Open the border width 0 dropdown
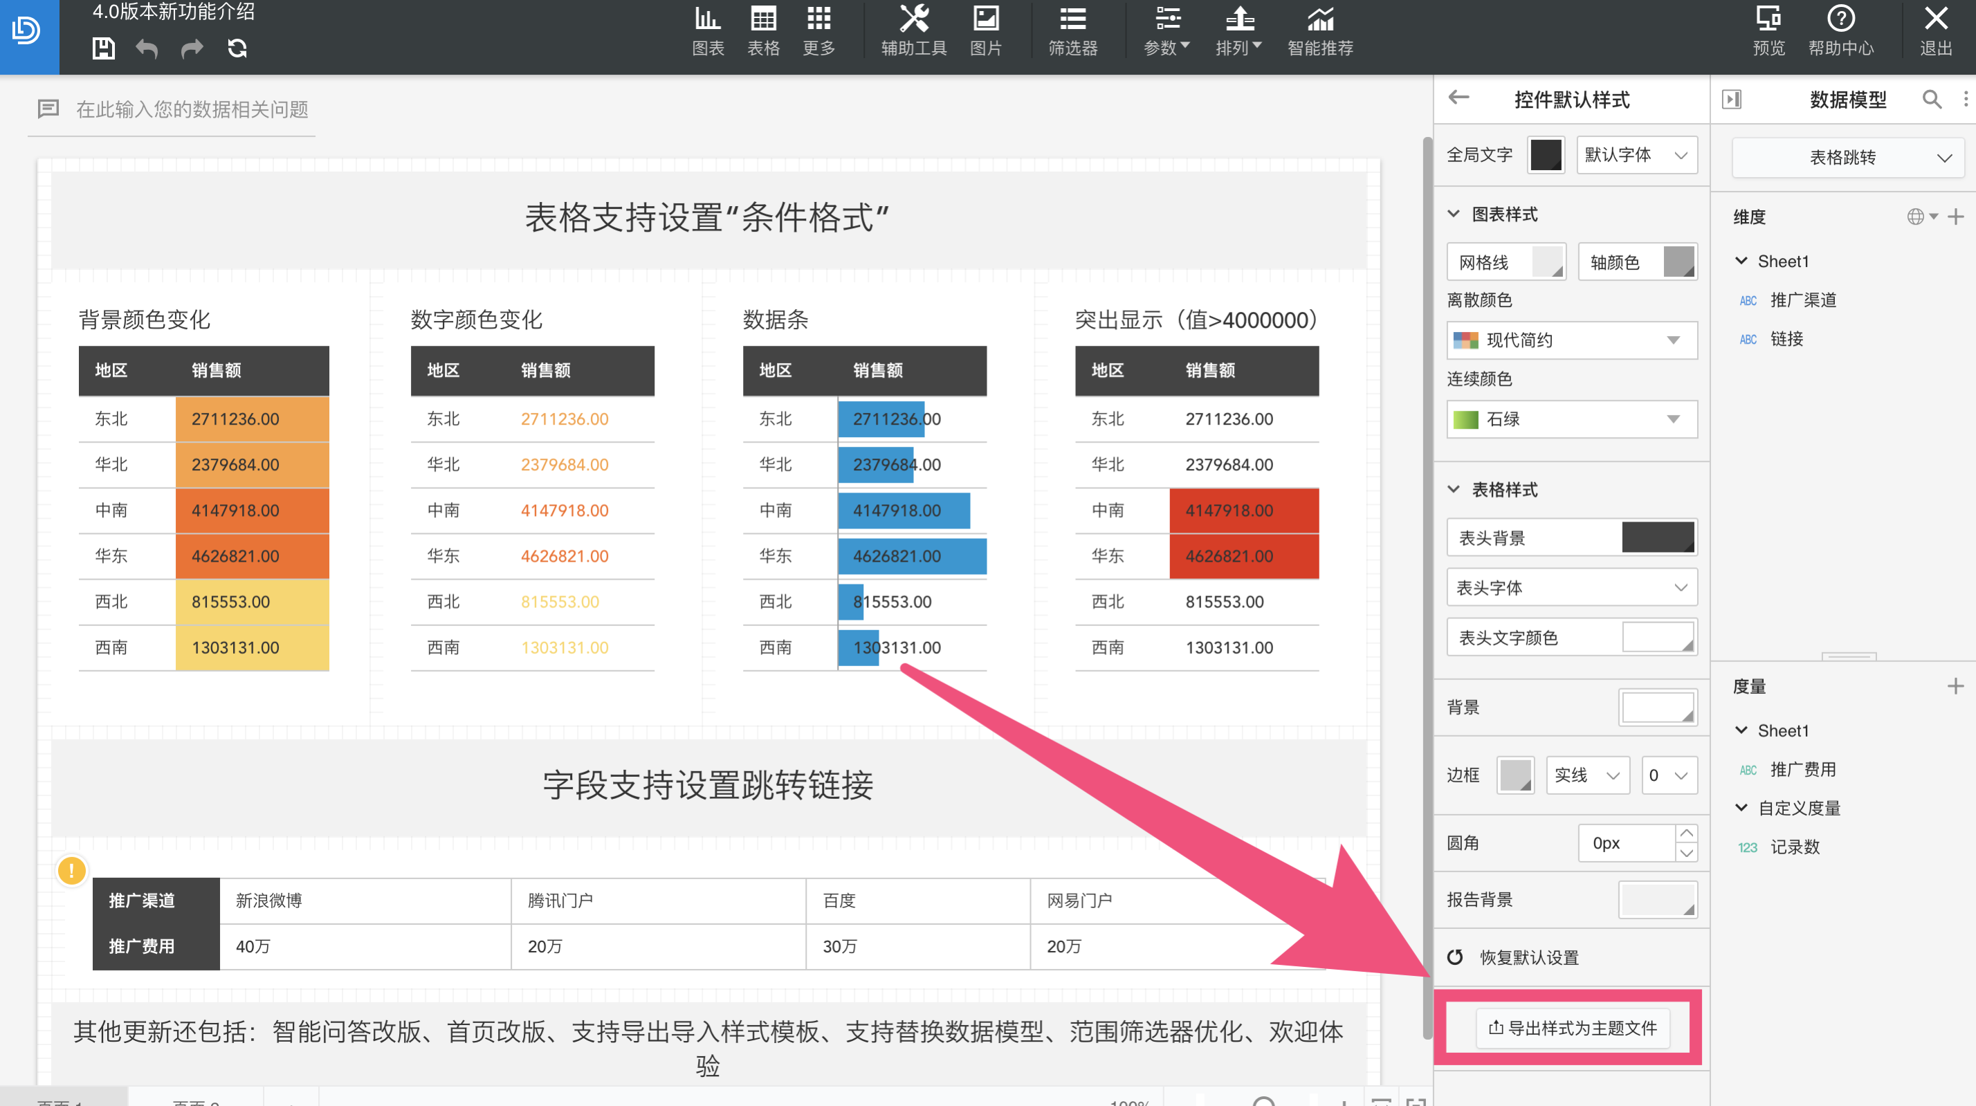 click(1668, 775)
